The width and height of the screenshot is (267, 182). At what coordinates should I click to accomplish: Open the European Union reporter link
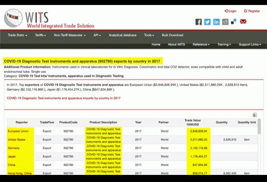coord(18,131)
